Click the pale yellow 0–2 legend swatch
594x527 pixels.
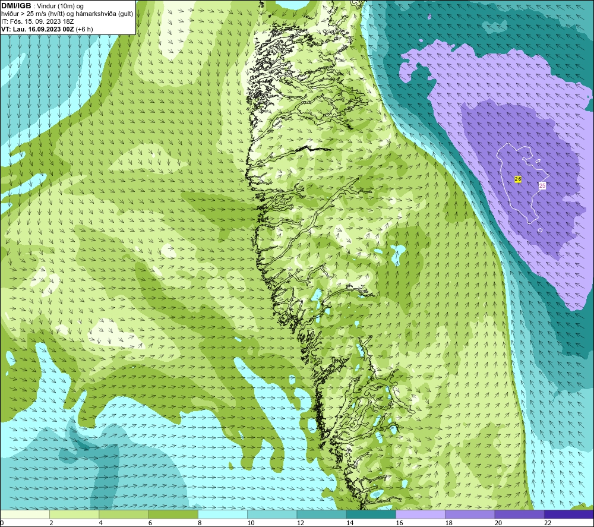[x=25, y=515]
